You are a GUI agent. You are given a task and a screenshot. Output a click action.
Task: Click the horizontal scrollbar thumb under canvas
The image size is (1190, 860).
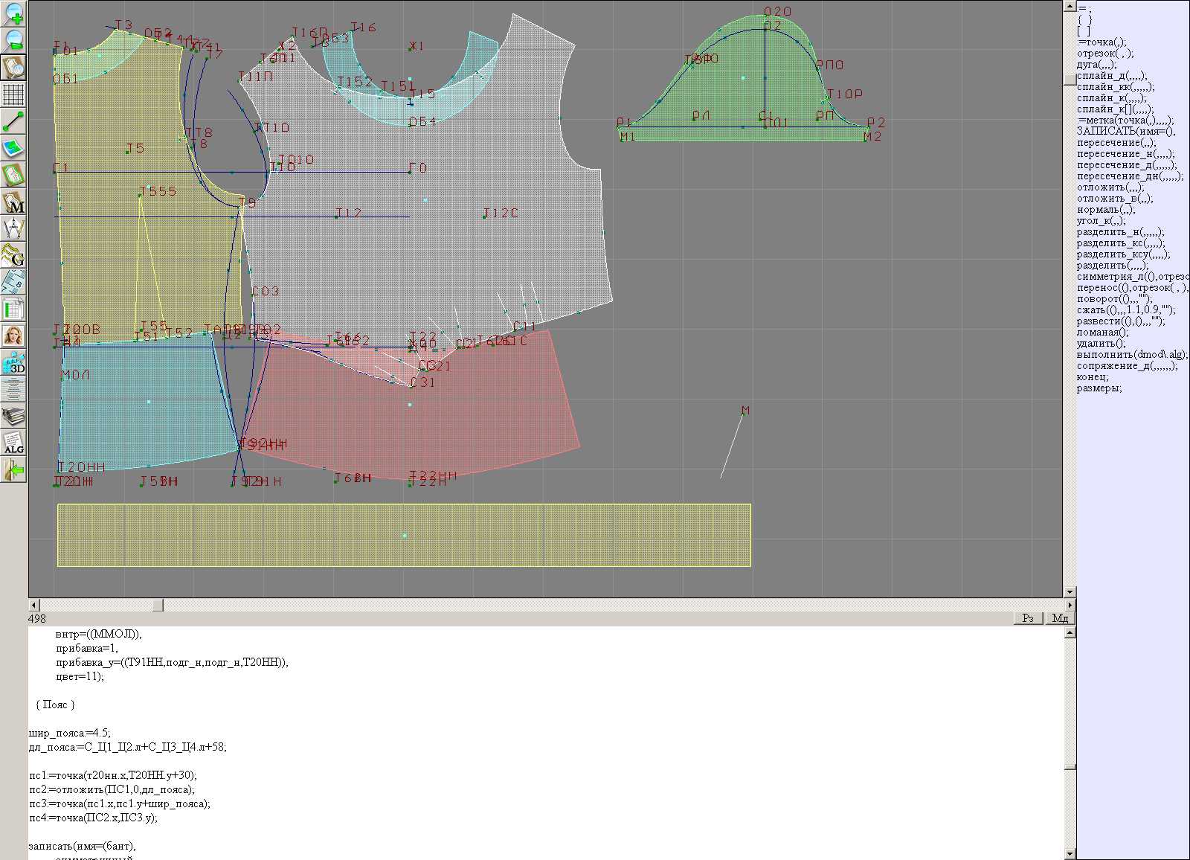158,606
